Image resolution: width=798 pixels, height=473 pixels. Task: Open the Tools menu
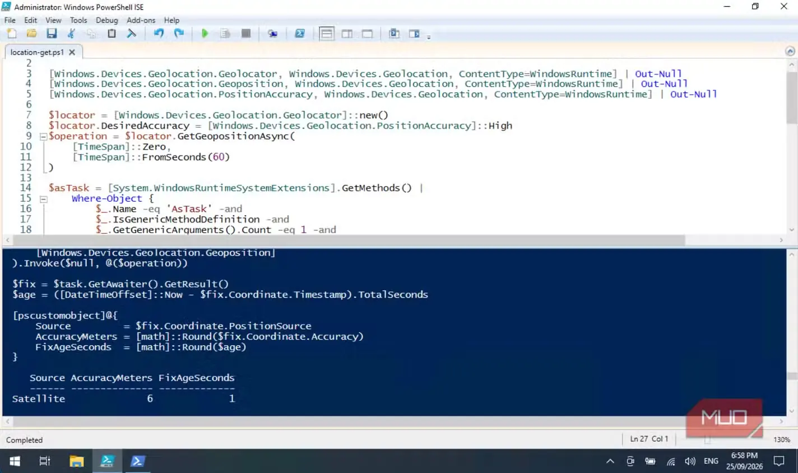[78, 20]
